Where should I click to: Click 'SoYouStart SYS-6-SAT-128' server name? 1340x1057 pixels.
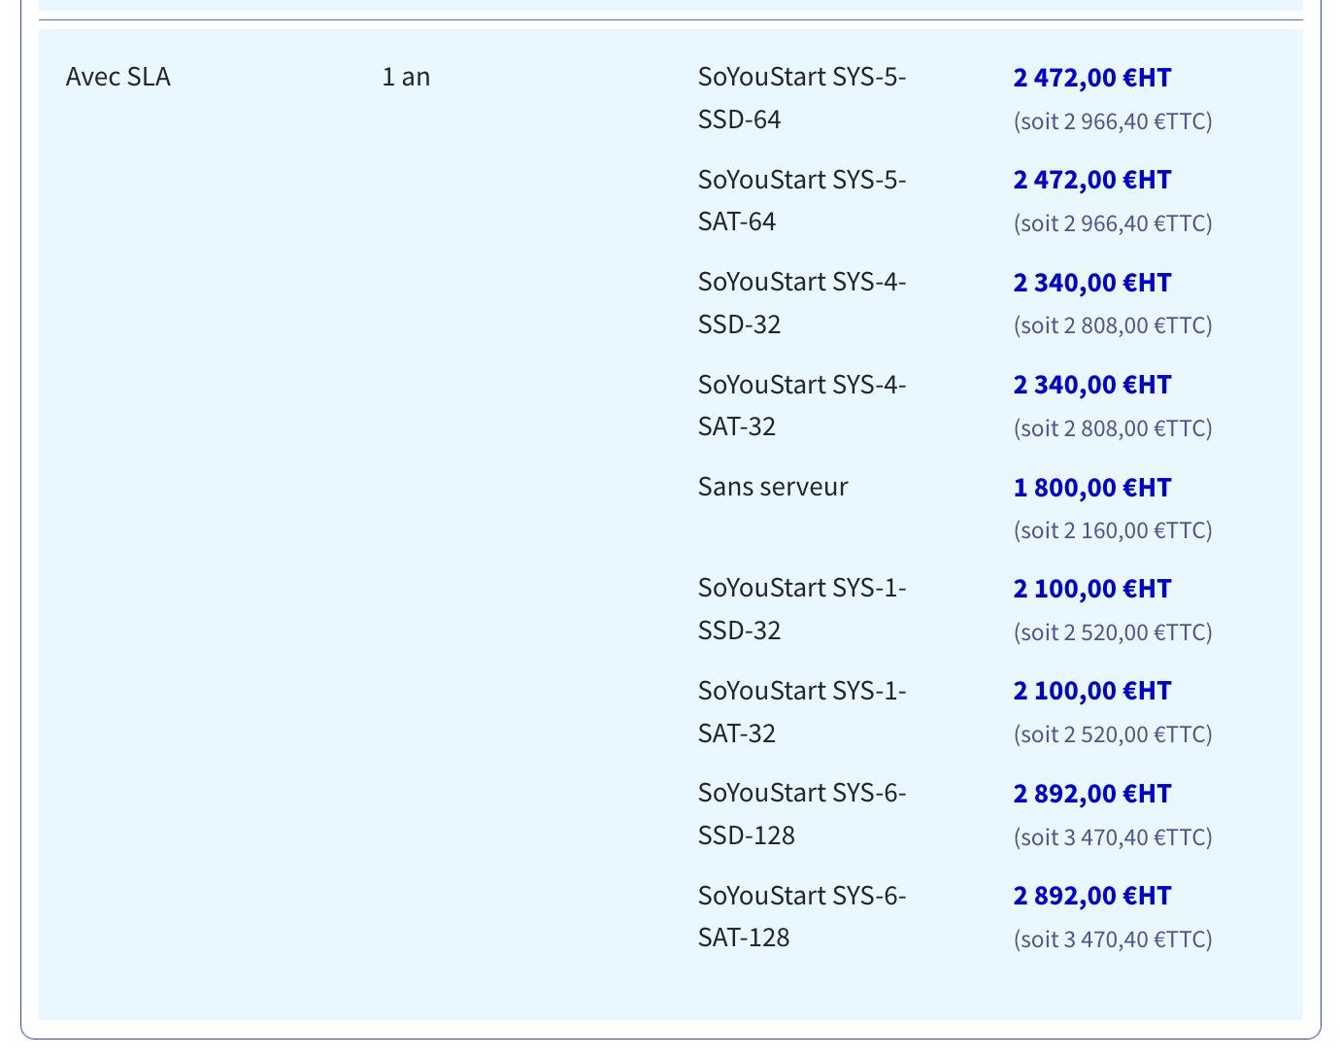(x=802, y=916)
